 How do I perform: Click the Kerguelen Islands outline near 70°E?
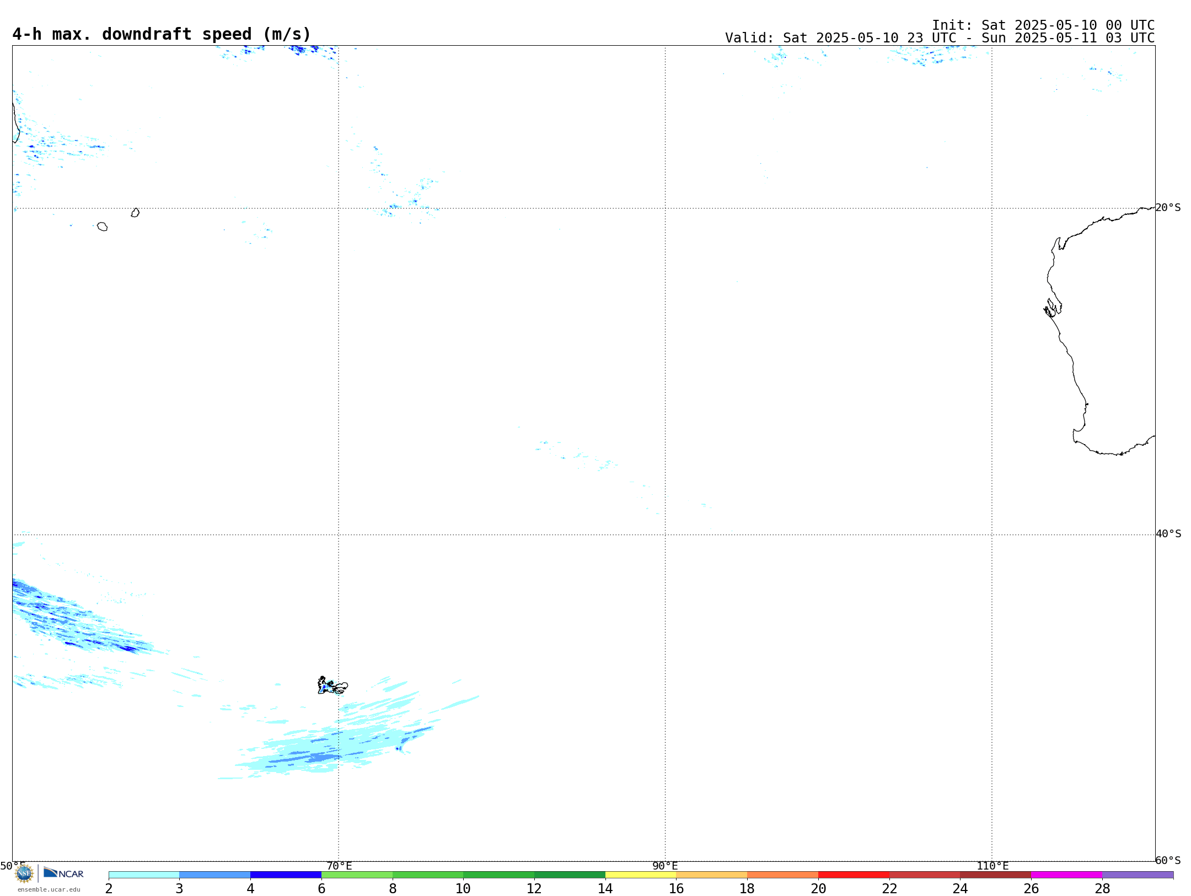[x=332, y=686]
